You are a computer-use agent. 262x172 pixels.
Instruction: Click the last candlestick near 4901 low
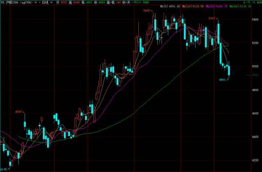coord(229,71)
